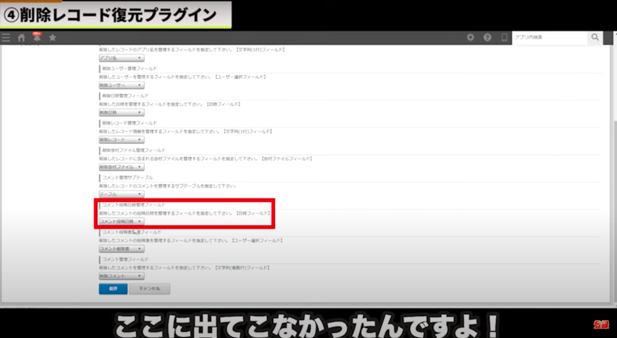Open the 削除添付ファイル dropdown
This screenshot has height=338, width=617.
point(121,167)
